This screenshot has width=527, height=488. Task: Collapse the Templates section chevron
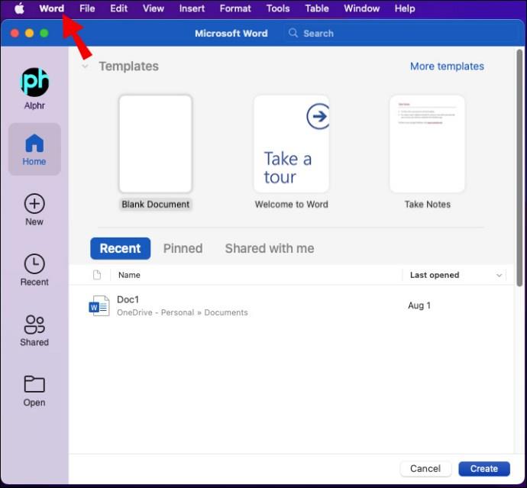[x=85, y=66]
